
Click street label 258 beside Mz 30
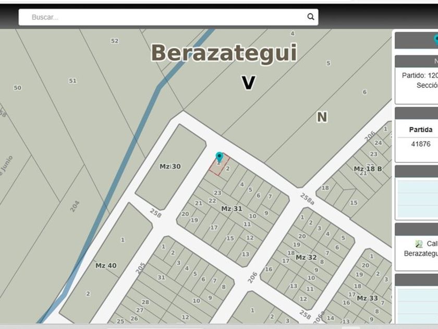tap(155, 213)
